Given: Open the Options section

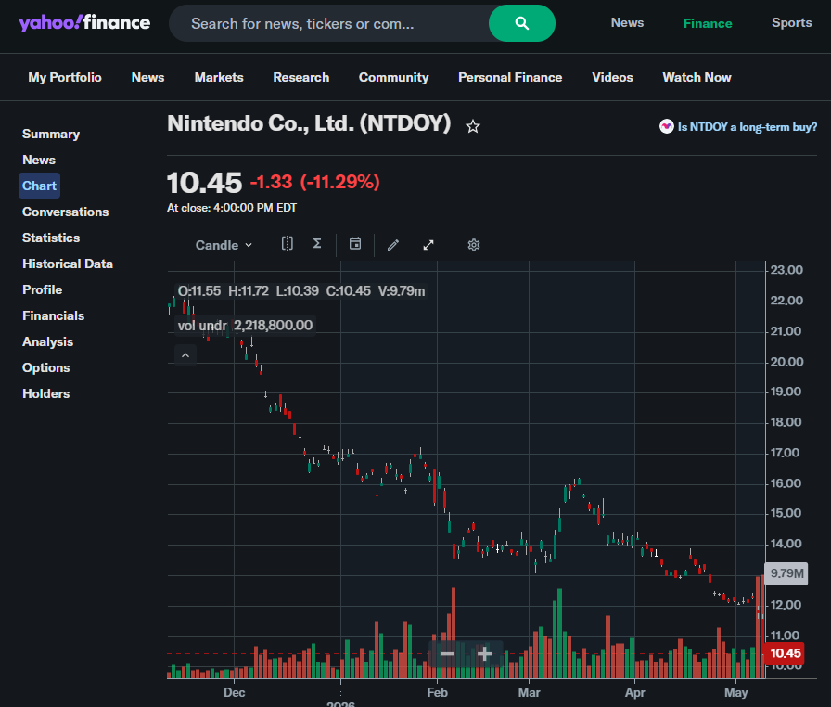Looking at the screenshot, I should 46,367.
